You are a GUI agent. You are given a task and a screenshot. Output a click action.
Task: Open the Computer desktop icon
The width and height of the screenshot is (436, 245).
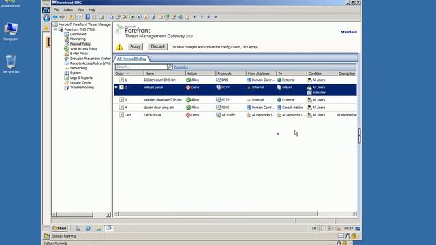(x=11, y=32)
